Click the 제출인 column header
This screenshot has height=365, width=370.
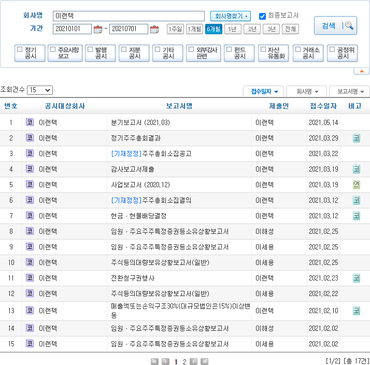(279, 106)
